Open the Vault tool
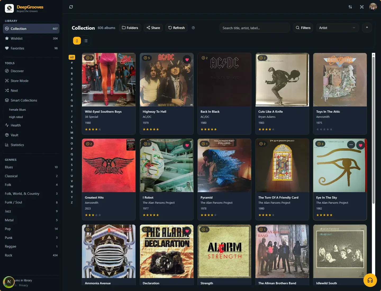The width and height of the screenshot is (381, 291). [x=31, y=135]
